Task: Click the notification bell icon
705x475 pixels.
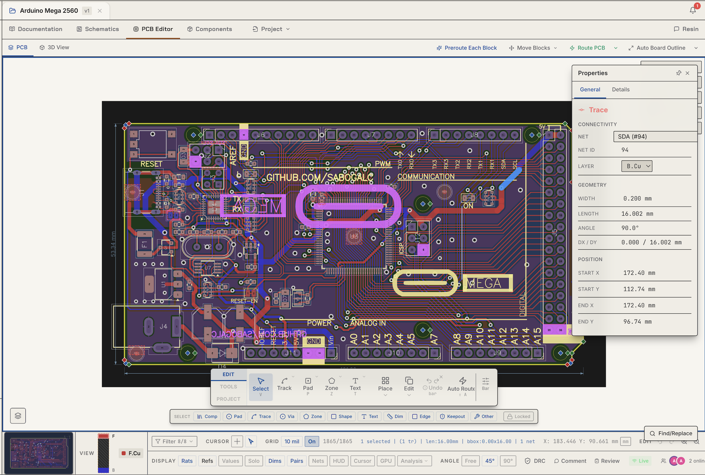Action: point(693,10)
